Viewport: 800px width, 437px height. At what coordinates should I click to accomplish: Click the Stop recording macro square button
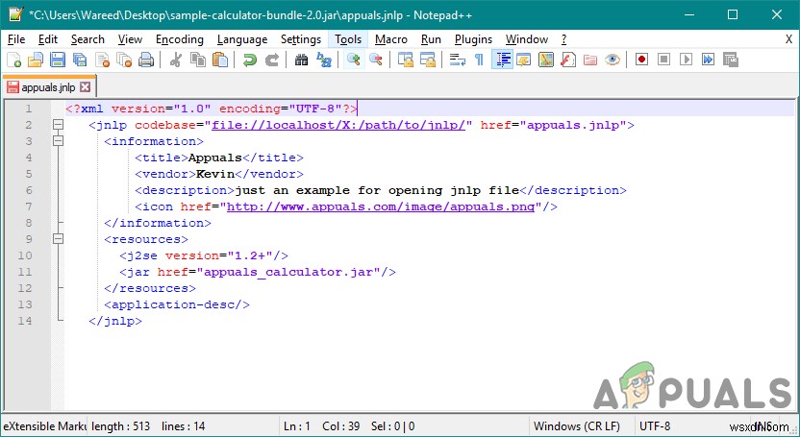tap(663, 61)
